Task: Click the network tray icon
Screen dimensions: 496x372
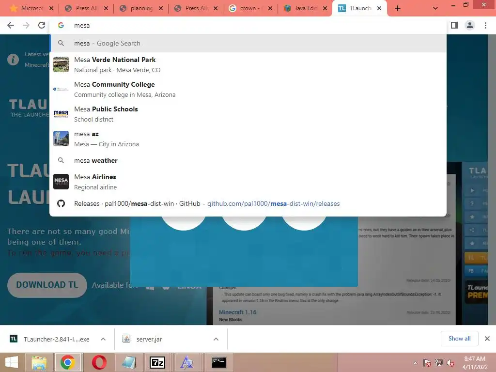Action: click(439, 363)
